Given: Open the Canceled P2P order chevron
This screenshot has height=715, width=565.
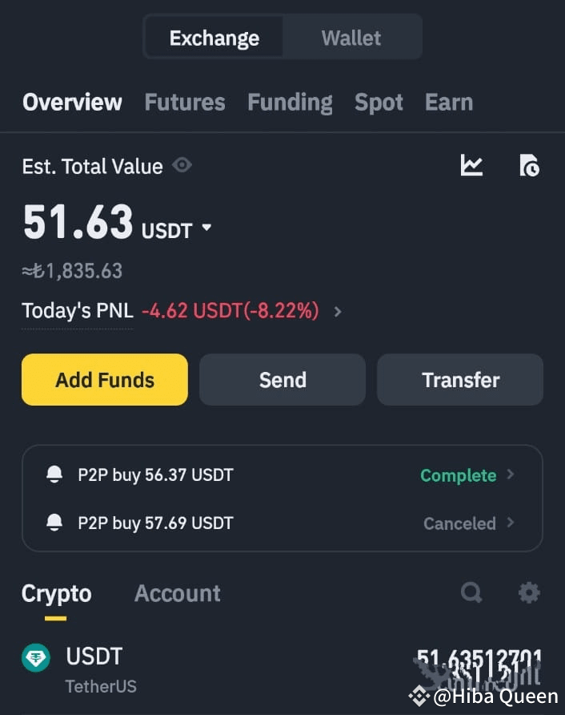Looking at the screenshot, I should (x=511, y=523).
